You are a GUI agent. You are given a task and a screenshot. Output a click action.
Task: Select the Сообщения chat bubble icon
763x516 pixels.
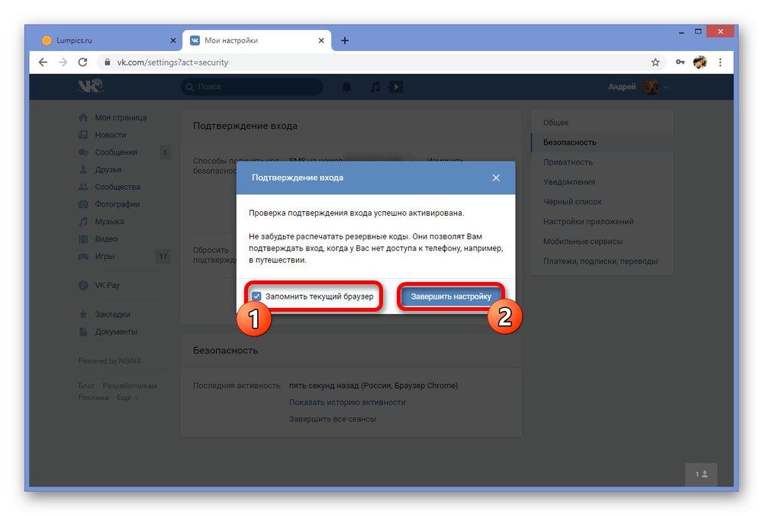pyautogui.click(x=84, y=152)
